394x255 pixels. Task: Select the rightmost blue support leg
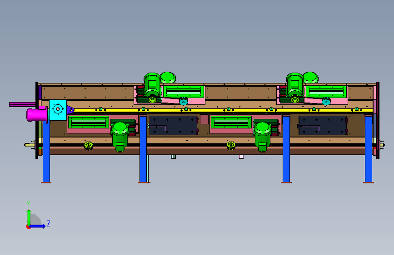369,149
